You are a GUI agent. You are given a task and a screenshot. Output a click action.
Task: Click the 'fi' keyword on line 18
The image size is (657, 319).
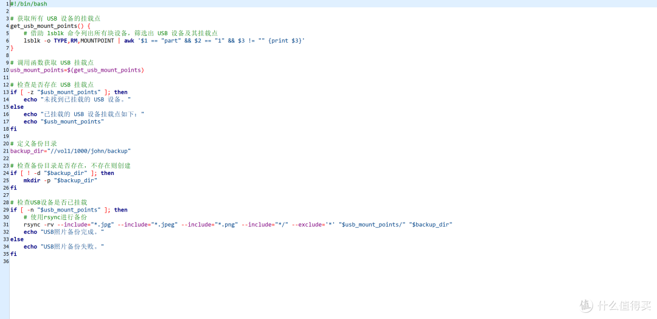point(14,129)
